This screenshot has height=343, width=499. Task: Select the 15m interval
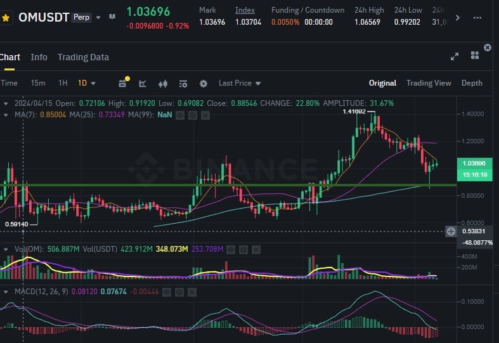coord(38,83)
